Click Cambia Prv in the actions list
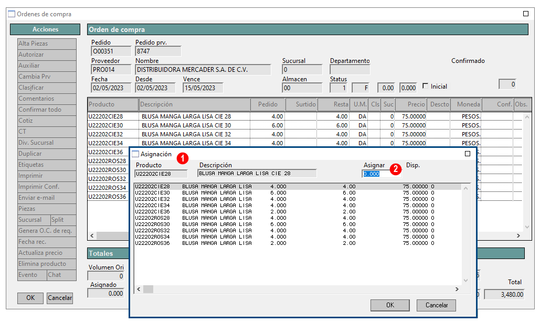 pyautogui.click(x=47, y=77)
